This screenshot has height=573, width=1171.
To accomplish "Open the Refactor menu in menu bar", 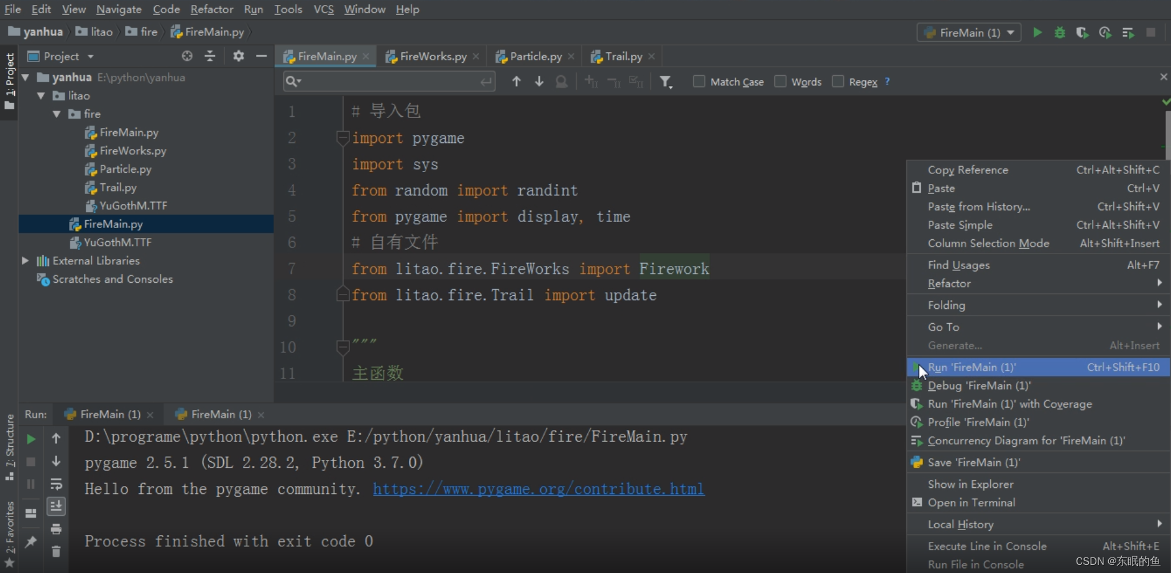I will (212, 9).
